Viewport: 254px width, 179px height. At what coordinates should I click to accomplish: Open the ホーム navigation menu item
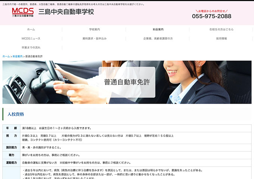click(x=31, y=29)
